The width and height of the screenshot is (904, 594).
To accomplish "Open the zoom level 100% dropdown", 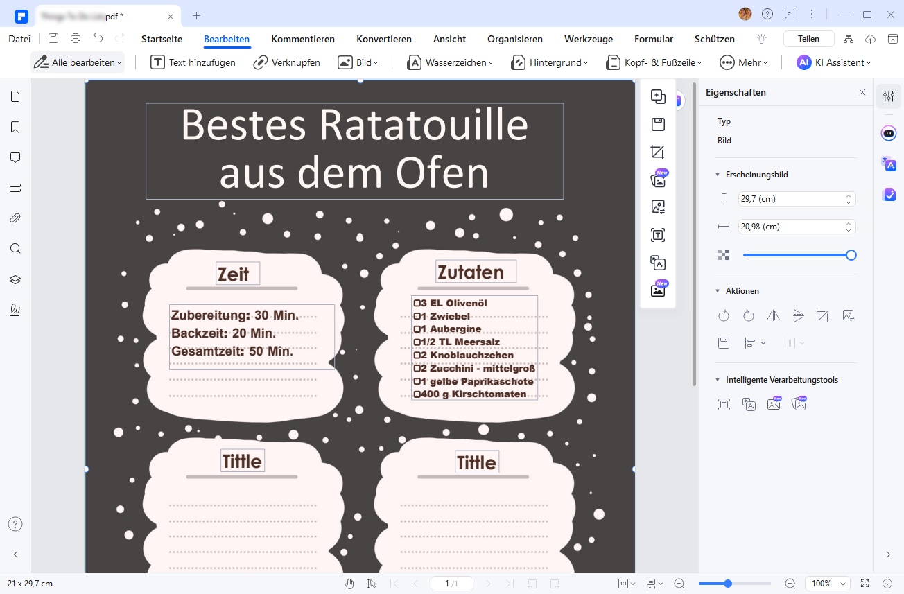I will pyautogui.click(x=828, y=584).
